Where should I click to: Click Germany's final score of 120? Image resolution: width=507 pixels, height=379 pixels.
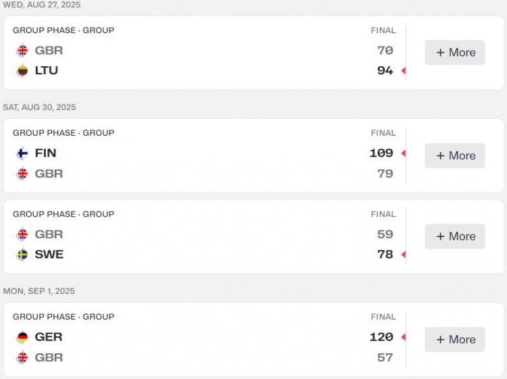point(381,337)
